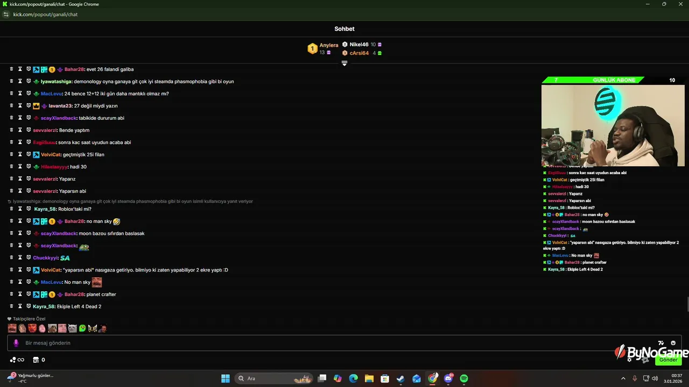Timeout scayXlandback on 'moon bazou sıfırdan baslasak' row
Image resolution: width=689 pixels, height=387 pixels.
coord(20,233)
